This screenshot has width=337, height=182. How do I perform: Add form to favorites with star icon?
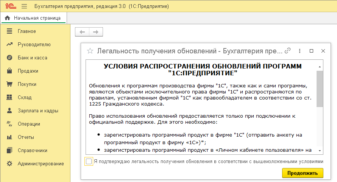pos(90,51)
